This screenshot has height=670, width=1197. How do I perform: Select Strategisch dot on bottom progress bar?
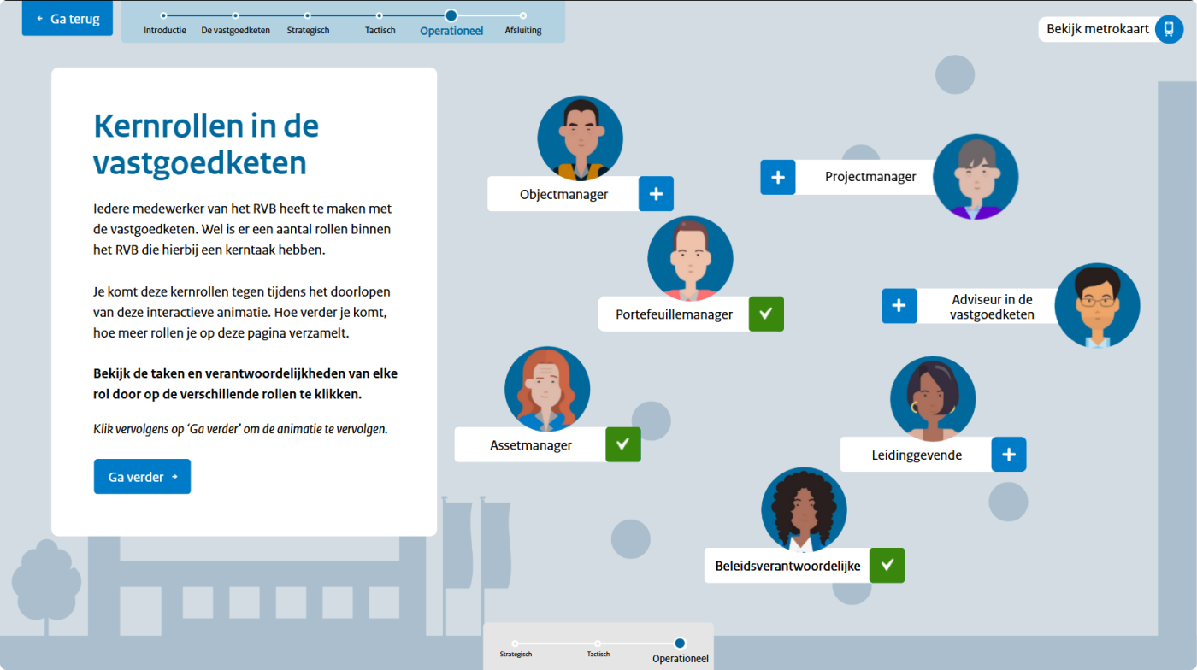(x=515, y=644)
